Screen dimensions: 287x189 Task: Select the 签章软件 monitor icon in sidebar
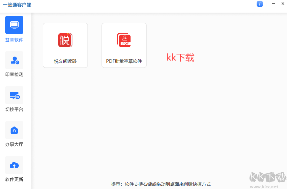[x=14, y=25]
